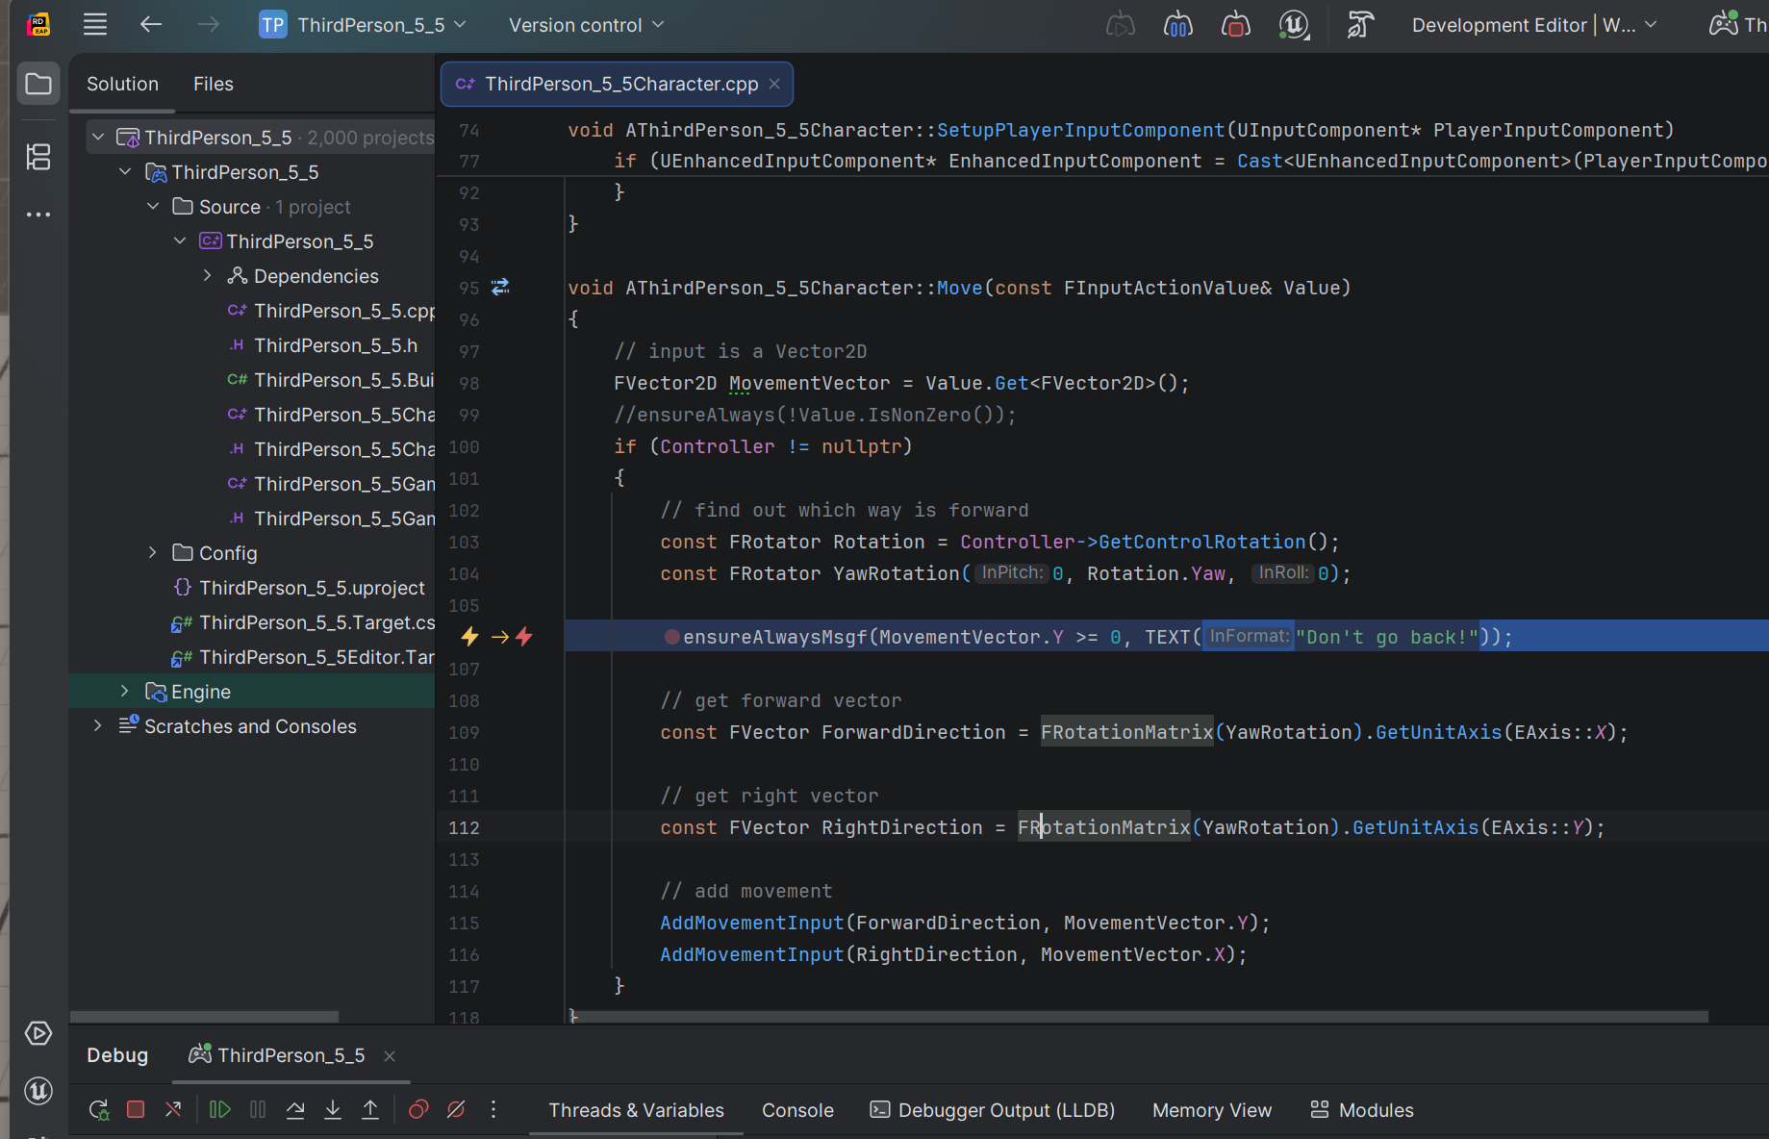The image size is (1769, 1139).
Task: Expand the Config folder
Action: (x=153, y=553)
